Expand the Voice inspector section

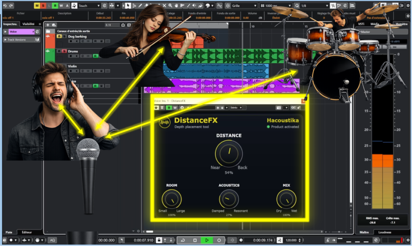pyautogui.click(x=5, y=31)
